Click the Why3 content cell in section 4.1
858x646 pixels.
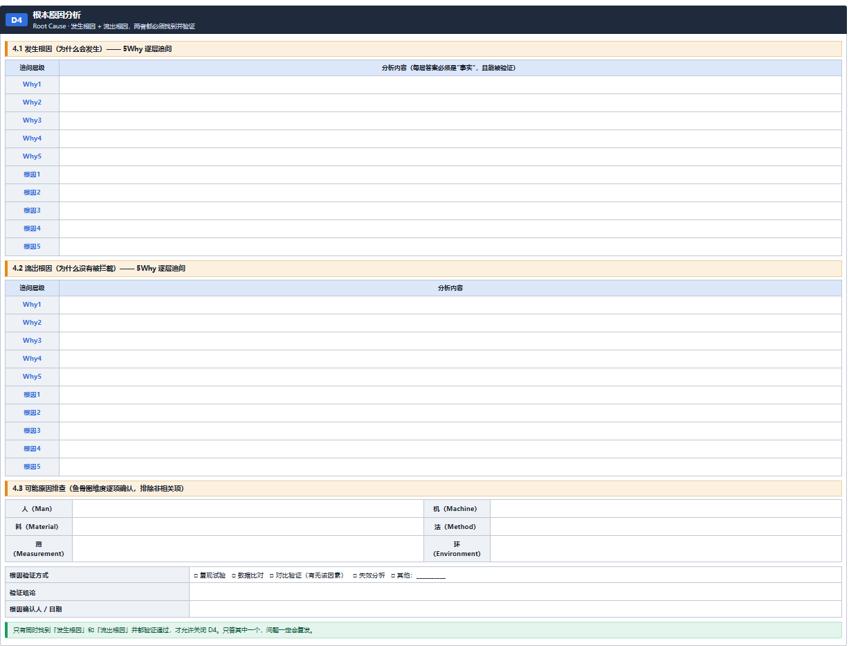tap(450, 120)
